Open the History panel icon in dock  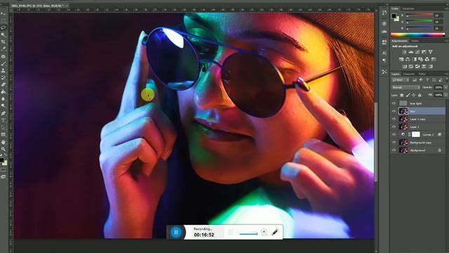(x=384, y=13)
